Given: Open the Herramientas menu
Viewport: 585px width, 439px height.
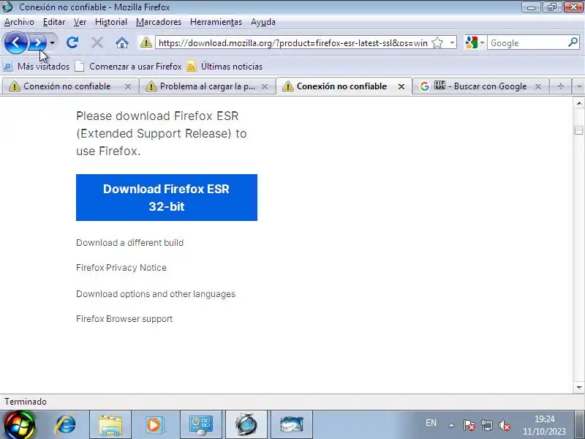Looking at the screenshot, I should [x=216, y=22].
